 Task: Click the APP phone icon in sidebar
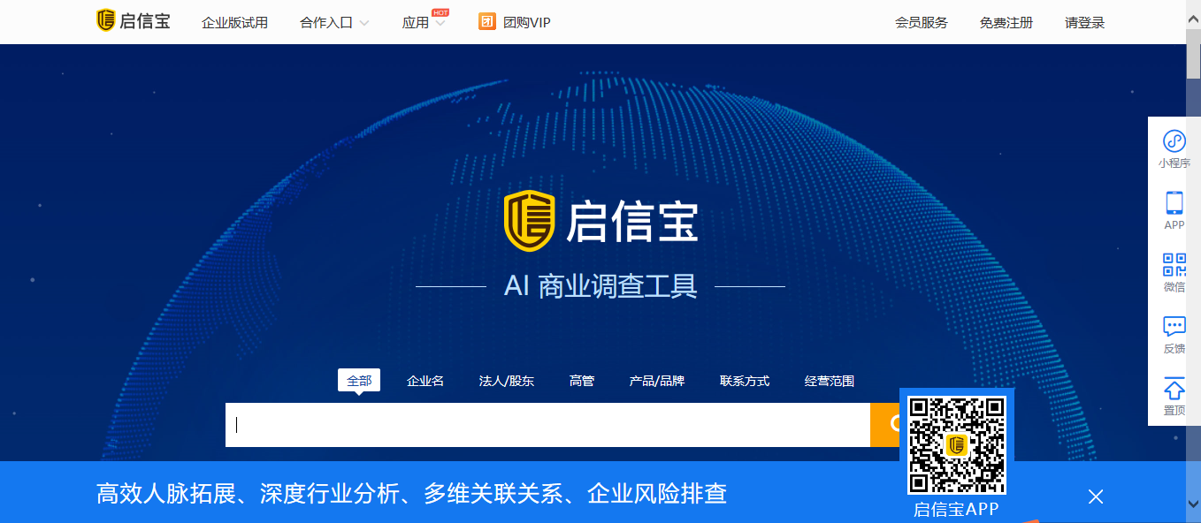[1174, 203]
